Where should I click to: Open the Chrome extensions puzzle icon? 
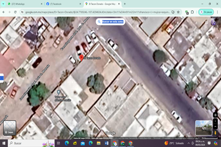[x=192, y=12]
